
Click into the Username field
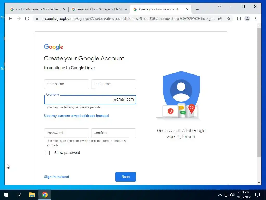[90, 100]
